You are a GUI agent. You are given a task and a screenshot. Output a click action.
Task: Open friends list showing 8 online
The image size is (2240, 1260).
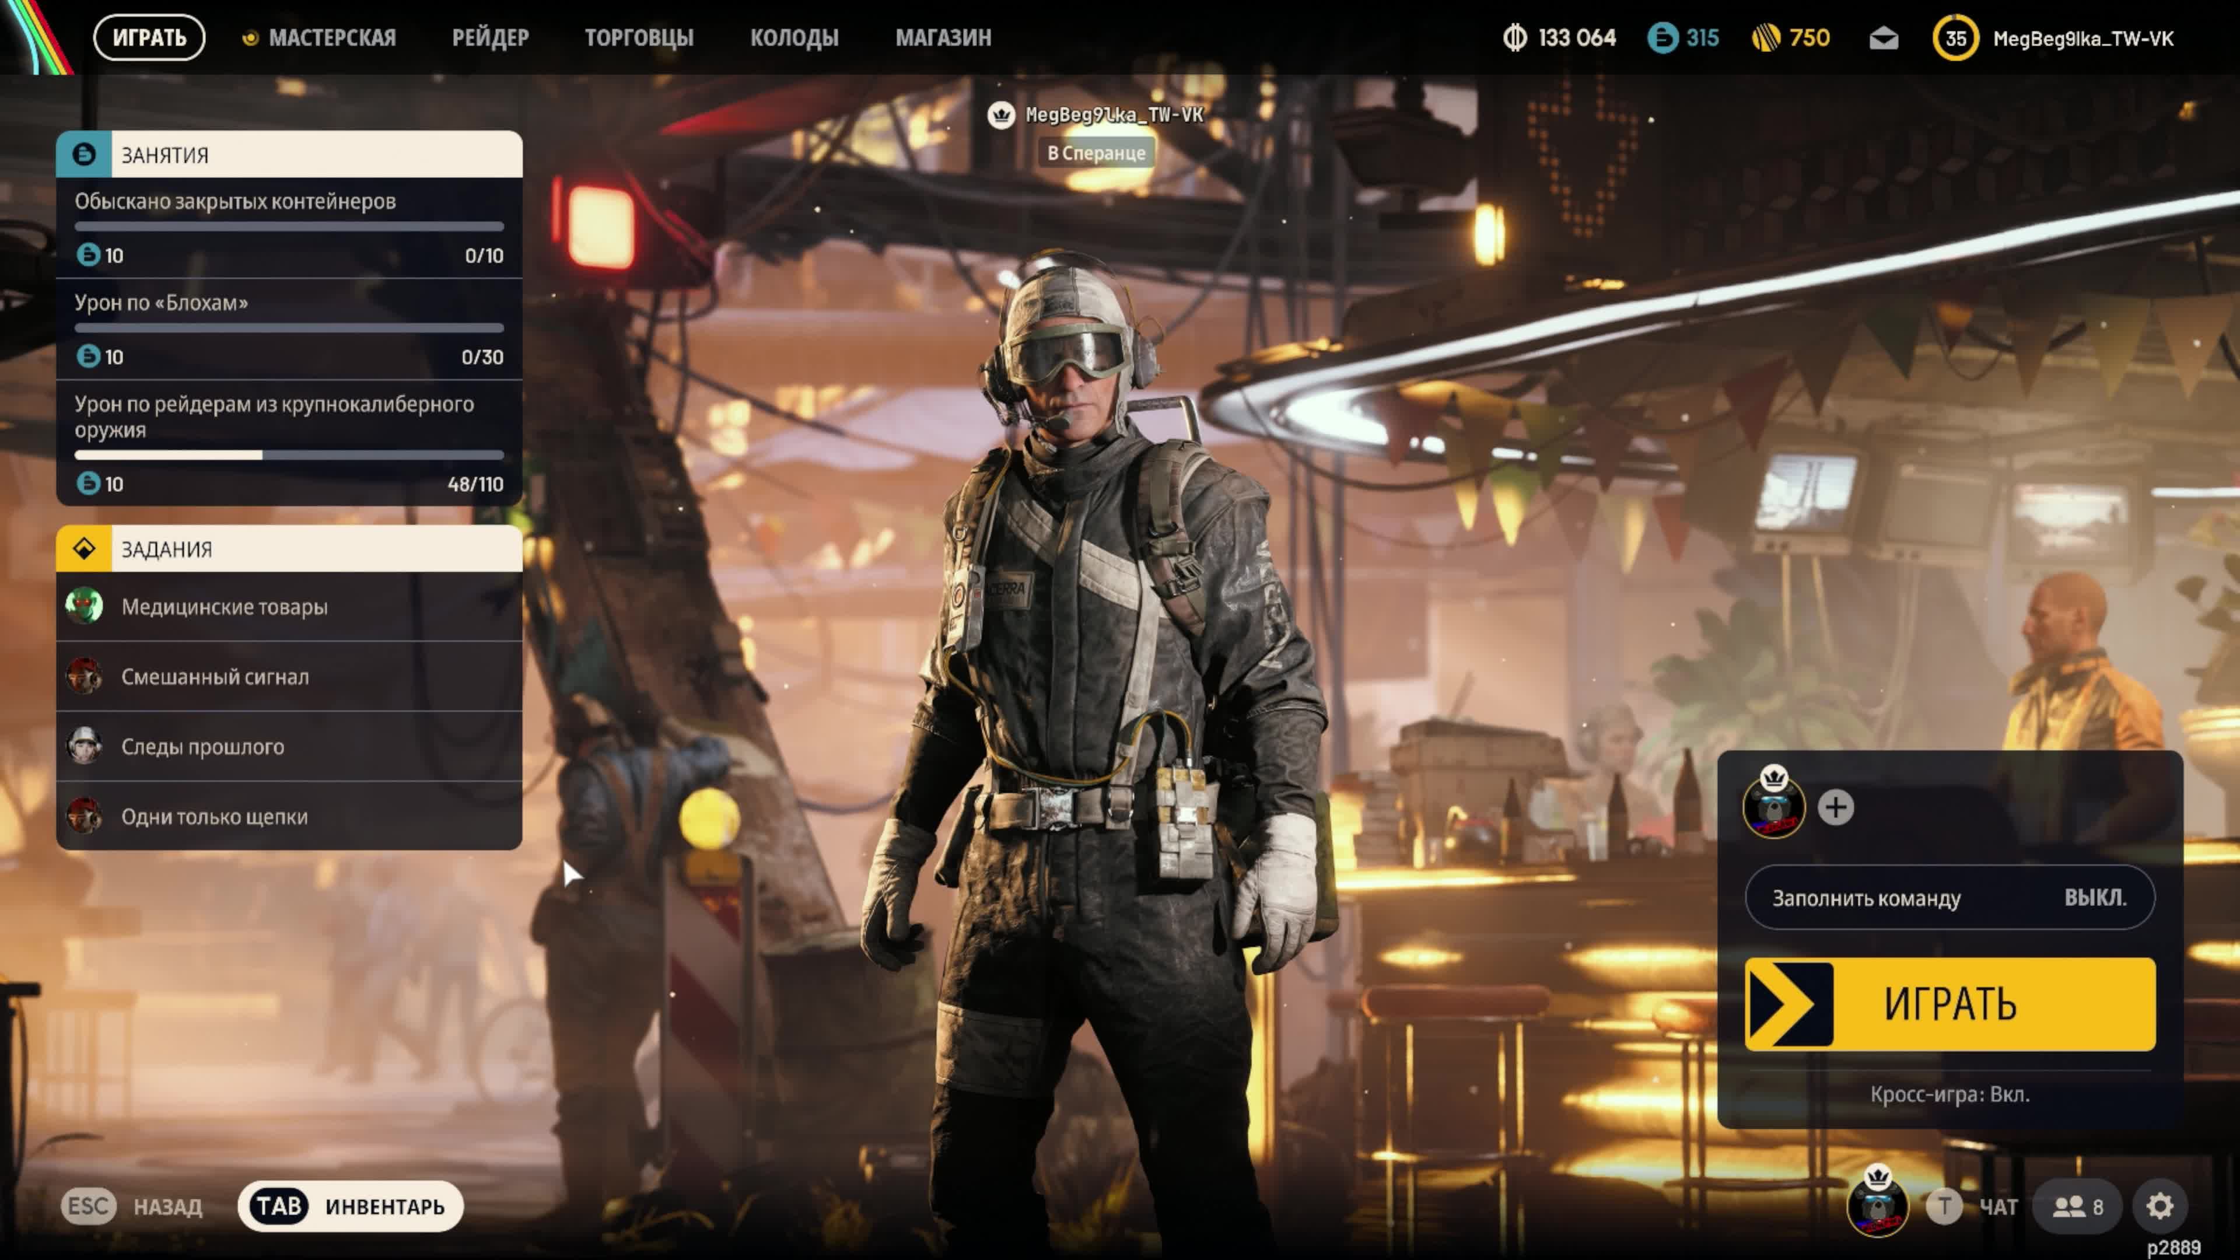pyautogui.click(x=2078, y=1206)
